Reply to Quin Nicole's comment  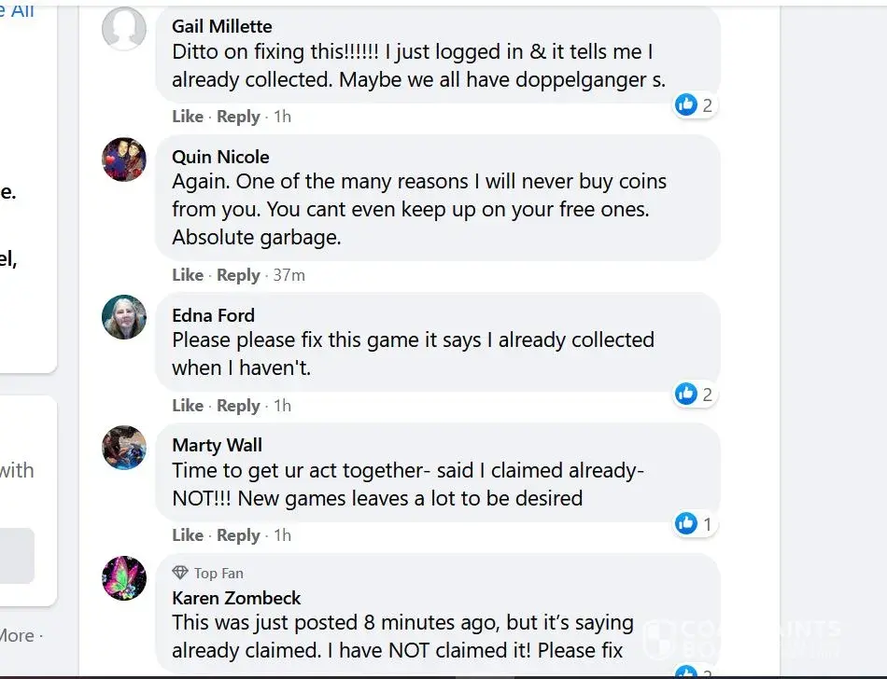[x=238, y=275]
